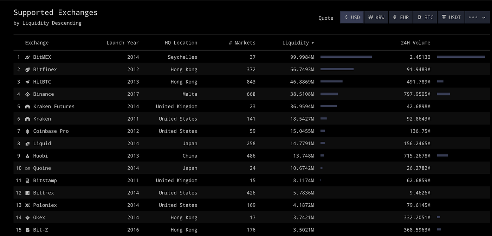This screenshot has height=236, width=492.
Task: Click the Quoine logo icon
Action: pyautogui.click(x=28, y=168)
